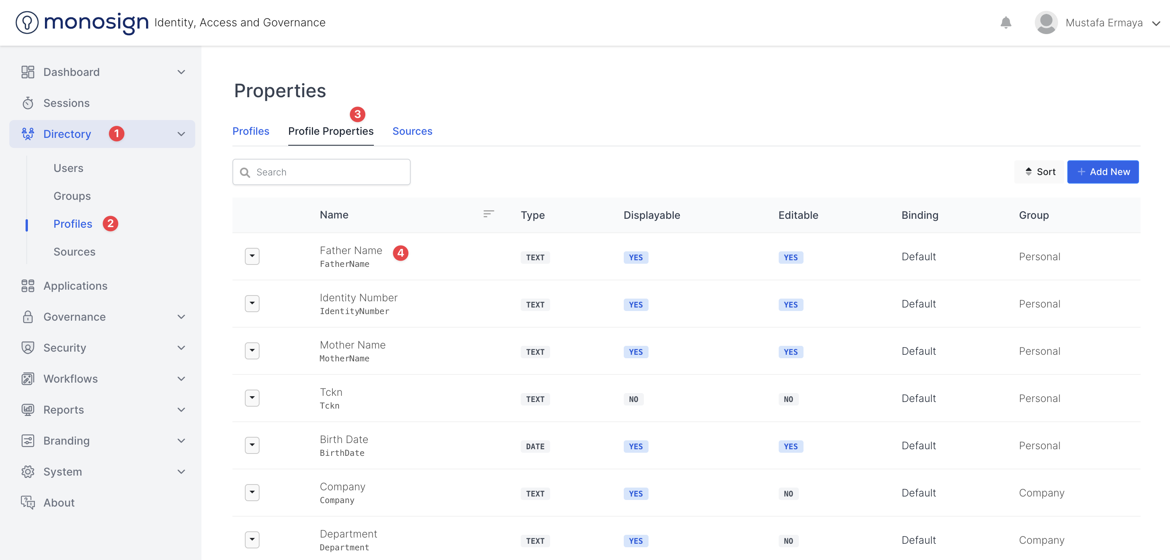Viewport: 1170px width, 560px height.
Task: Expand the Company row dropdown
Action: pos(252,492)
